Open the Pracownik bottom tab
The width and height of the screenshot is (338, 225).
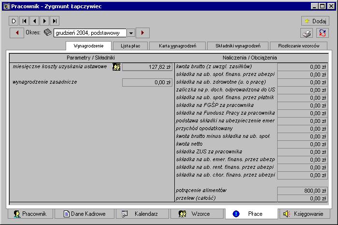tap(30, 214)
